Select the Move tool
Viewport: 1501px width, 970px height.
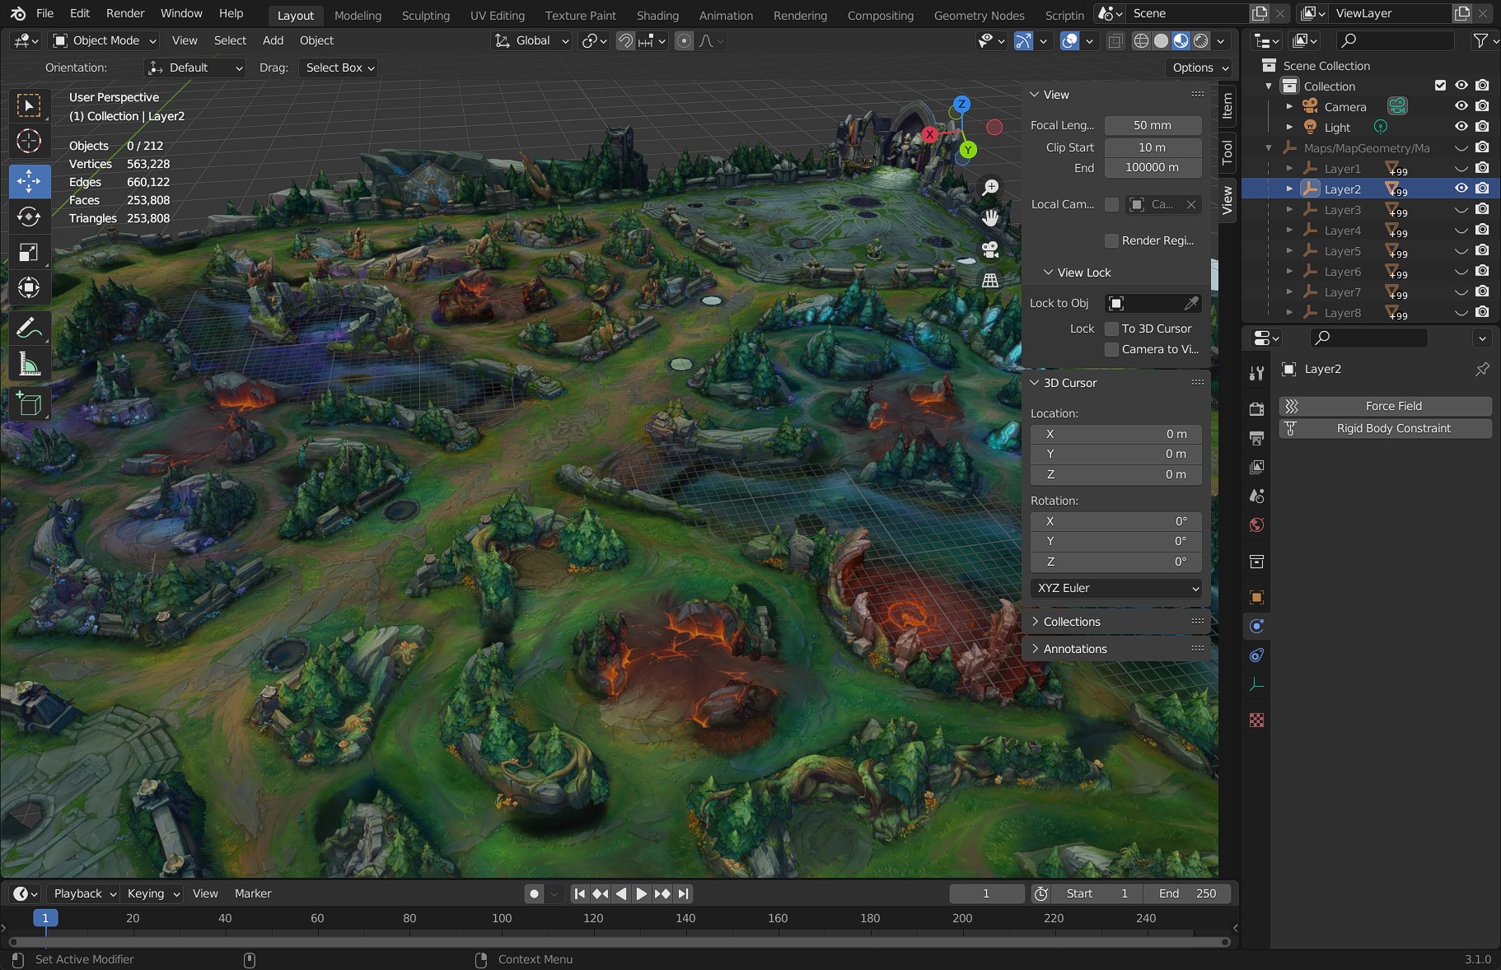tap(29, 180)
